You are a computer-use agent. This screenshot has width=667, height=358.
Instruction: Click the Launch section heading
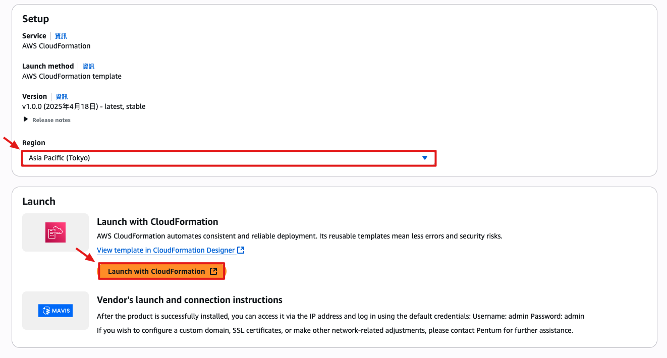point(38,201)
